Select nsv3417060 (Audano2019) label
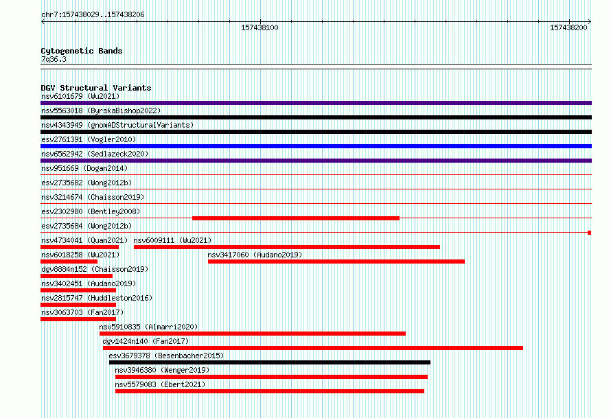 click(255, 255)
